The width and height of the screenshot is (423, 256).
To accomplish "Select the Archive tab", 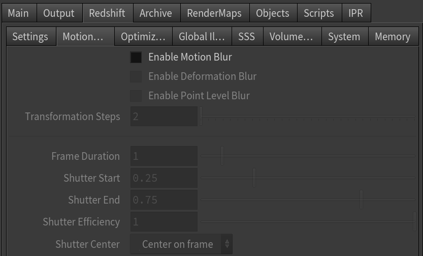I will (x=156, y=13).
